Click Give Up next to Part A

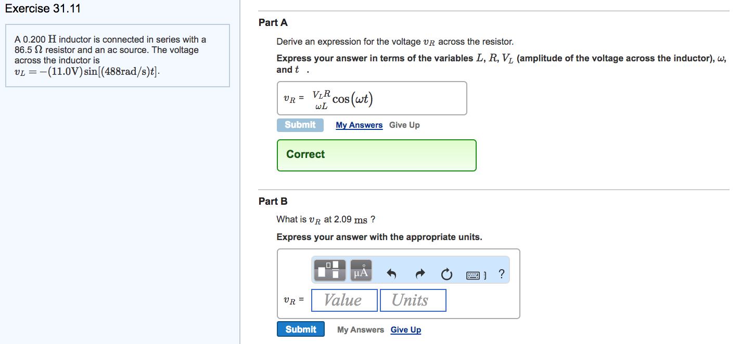404,125
